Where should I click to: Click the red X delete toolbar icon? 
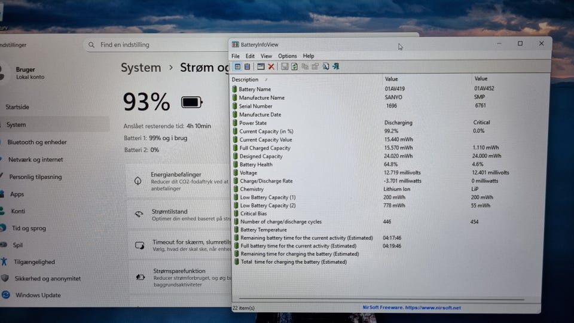click(x=271, y=66)
